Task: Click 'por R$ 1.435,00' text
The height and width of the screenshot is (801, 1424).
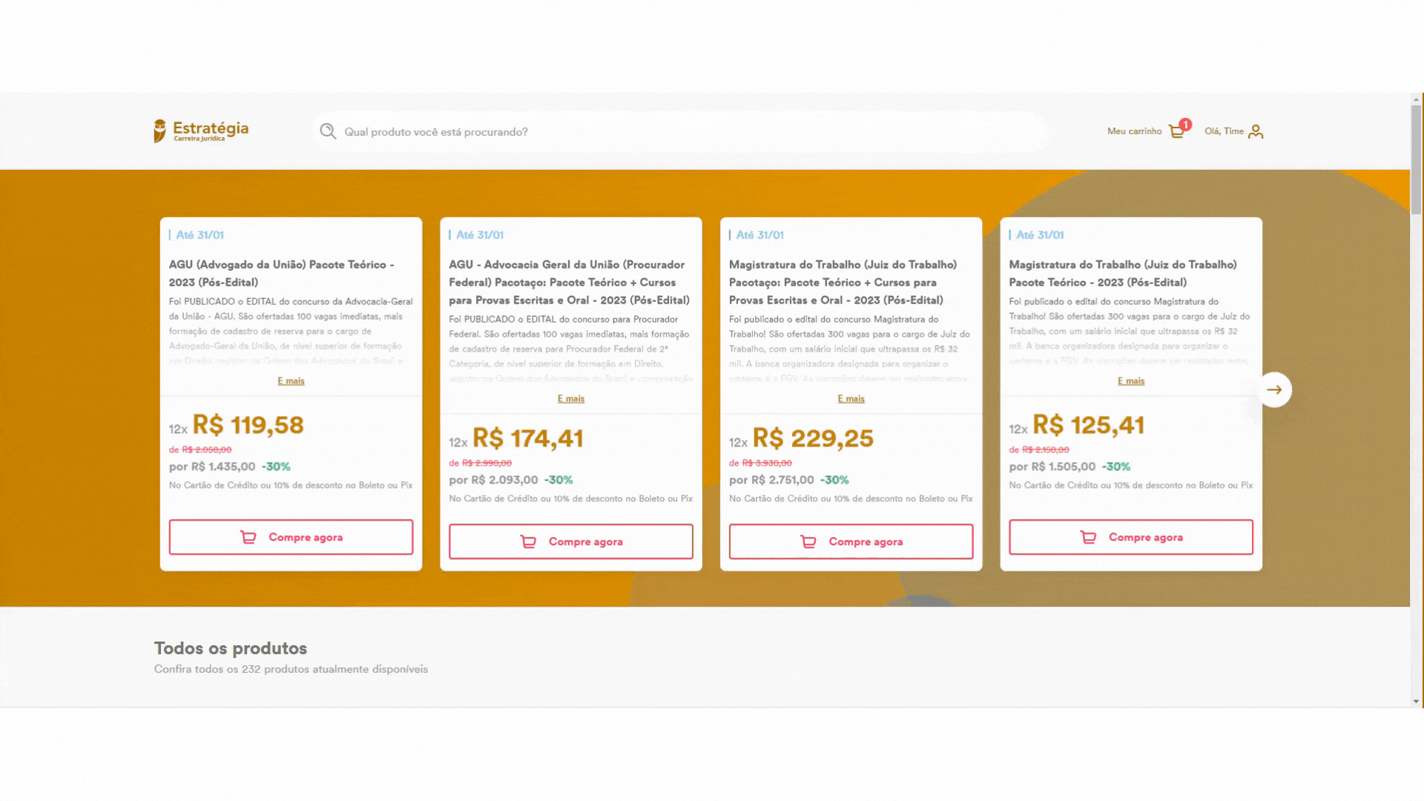Action: pos(212,467)
